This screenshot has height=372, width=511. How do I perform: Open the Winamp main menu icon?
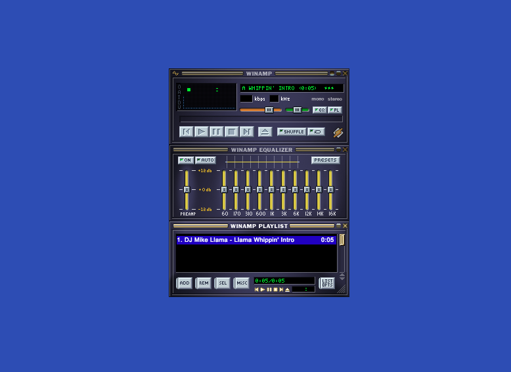[175, 73]
